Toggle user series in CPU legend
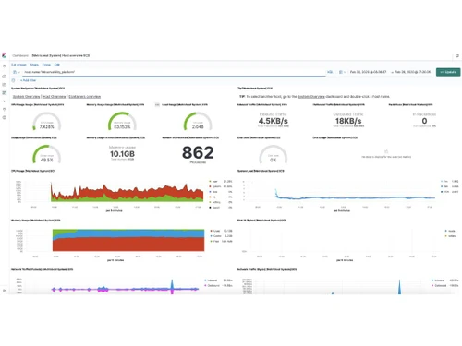 tap(215, 182)
